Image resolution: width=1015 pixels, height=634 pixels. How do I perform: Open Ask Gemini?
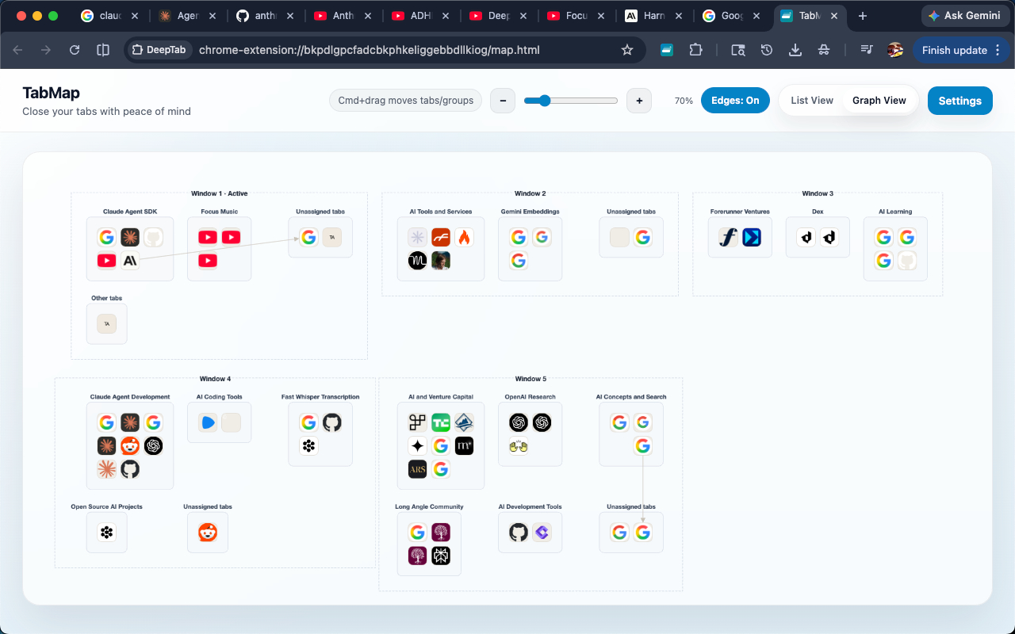[965, 16]
